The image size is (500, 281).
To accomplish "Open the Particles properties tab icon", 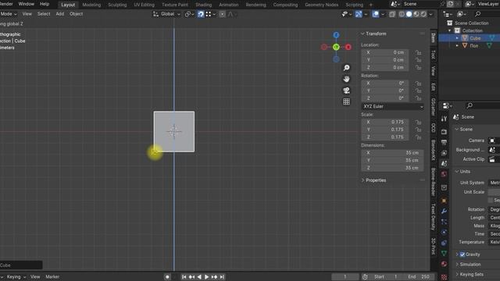I will coord(444,222).
